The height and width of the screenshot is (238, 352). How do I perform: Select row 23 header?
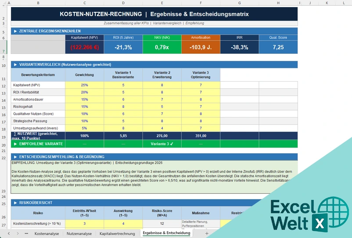click(x=4, y=177)
